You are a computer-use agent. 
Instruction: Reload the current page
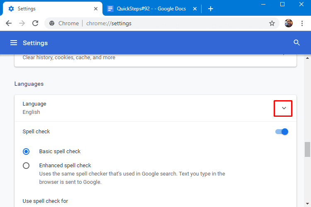[35, 24]
